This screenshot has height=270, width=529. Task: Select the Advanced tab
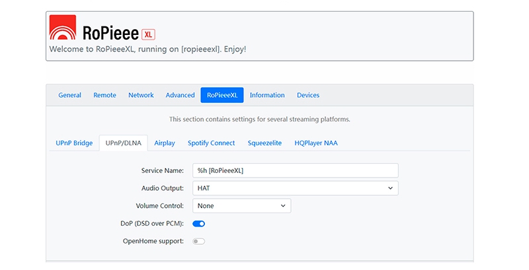pos(180,95)
